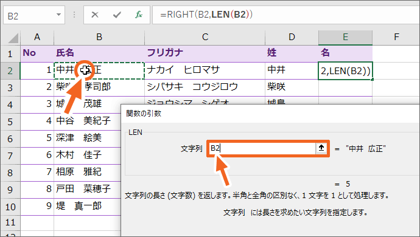Screen dimensions: 420x237
Task: Click the Select All corner triangle
Action: point(13,38)
